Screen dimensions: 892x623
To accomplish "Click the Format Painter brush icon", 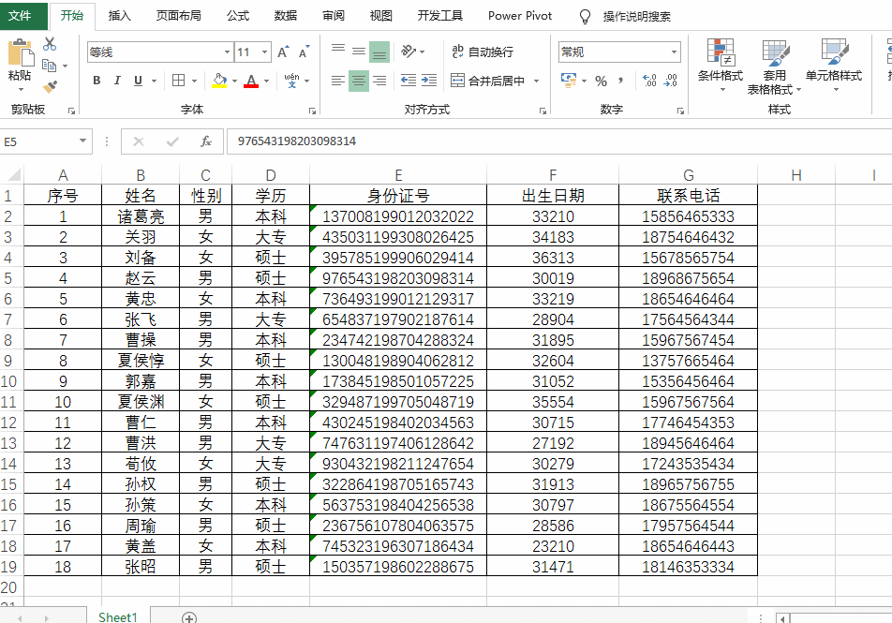I will click(x=50, y=86).
